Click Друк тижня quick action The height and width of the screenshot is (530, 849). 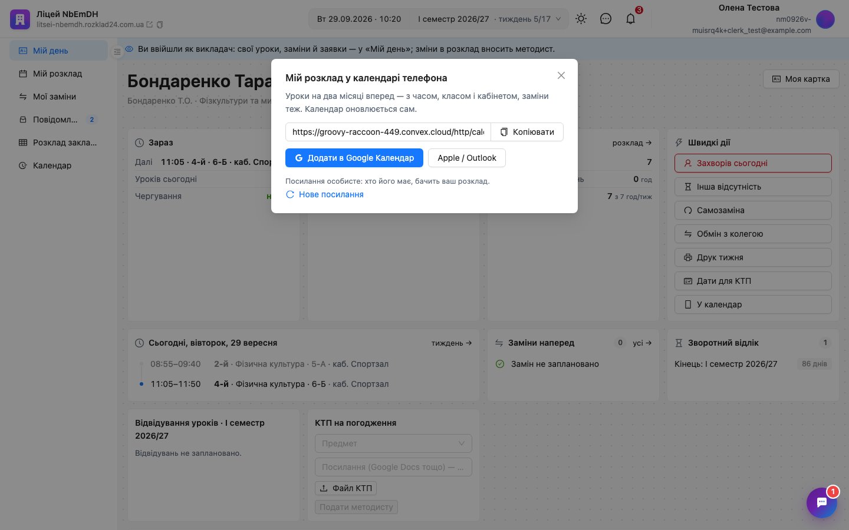point(753,257)
